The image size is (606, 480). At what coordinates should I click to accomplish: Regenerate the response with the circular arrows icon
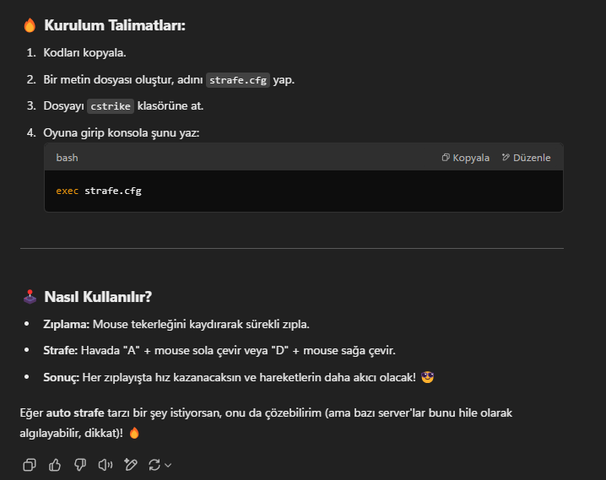pyautogui.click(x=154, y=465)
